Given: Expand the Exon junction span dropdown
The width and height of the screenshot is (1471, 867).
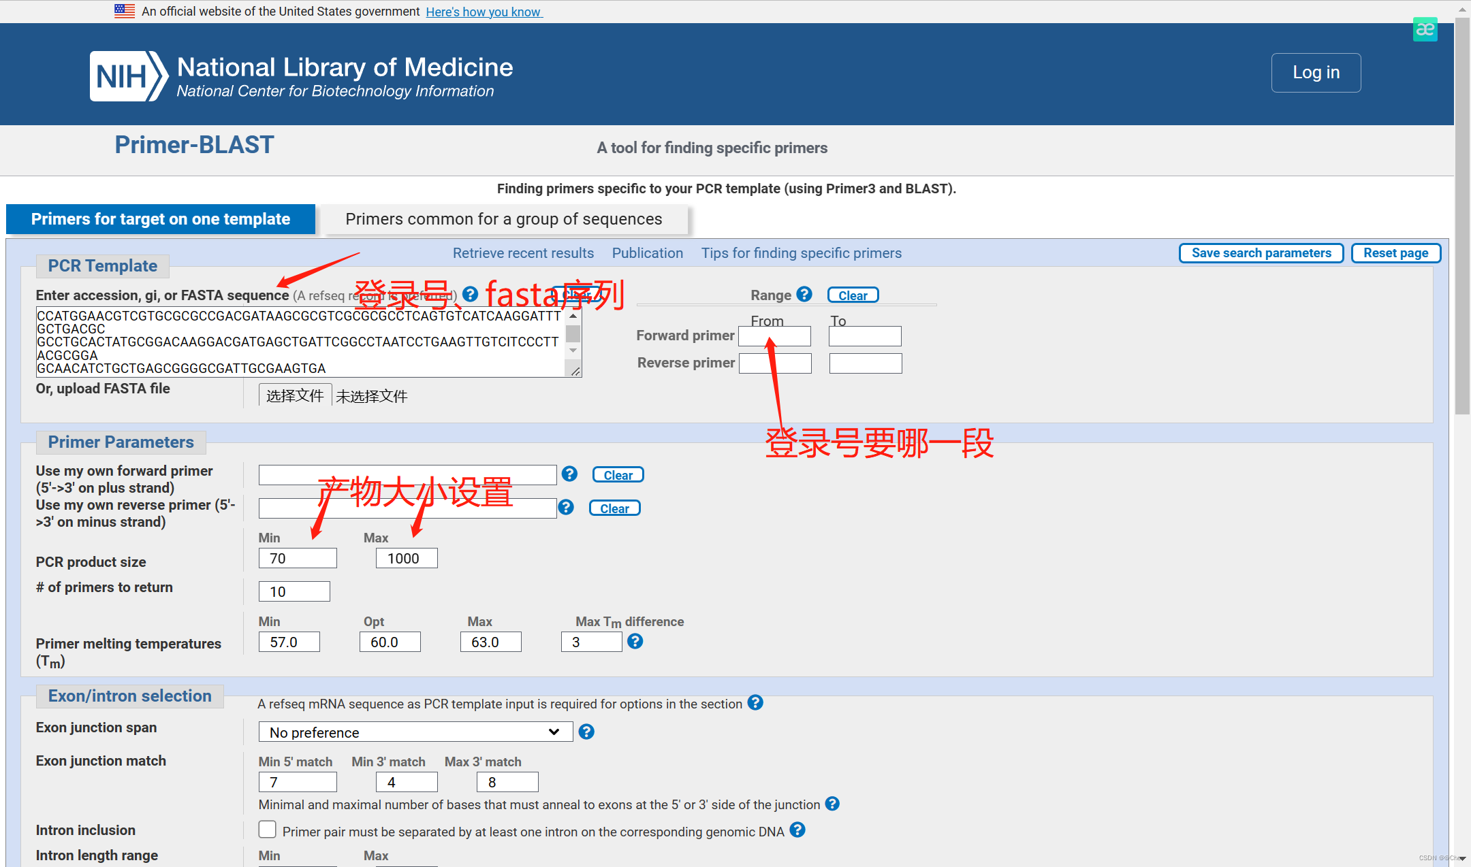Looking at the screenshot, I should click(x=415, y=732).
